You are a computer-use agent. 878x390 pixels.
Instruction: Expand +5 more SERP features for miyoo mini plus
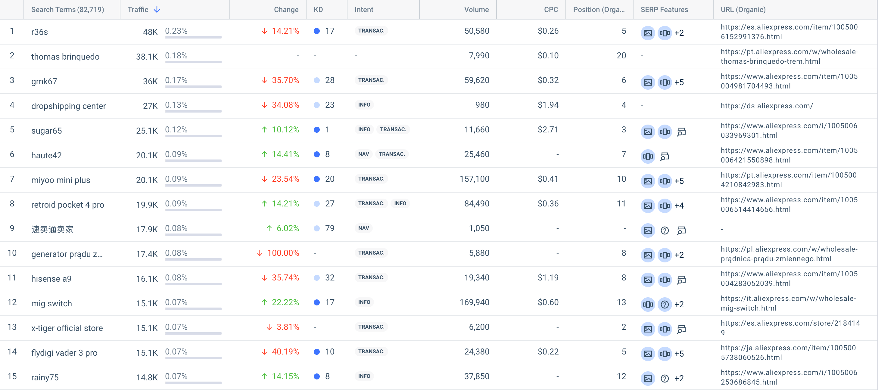point(679,181)
